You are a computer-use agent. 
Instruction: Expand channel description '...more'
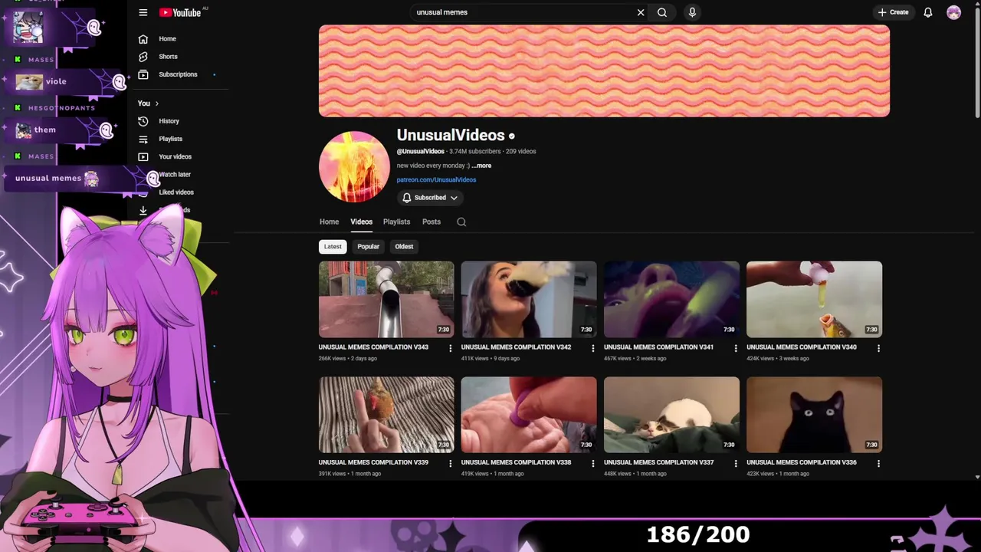tap(481, 166)
